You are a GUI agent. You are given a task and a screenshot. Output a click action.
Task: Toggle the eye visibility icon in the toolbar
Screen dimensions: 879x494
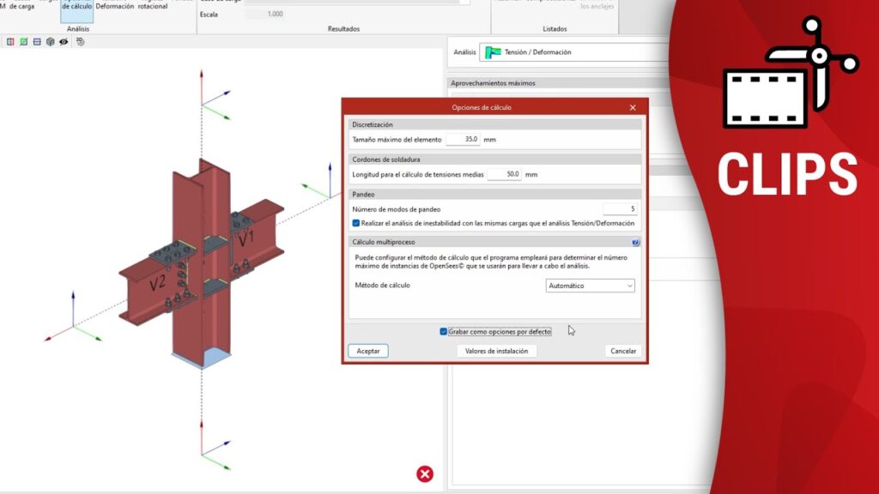(x=64, y=41)
